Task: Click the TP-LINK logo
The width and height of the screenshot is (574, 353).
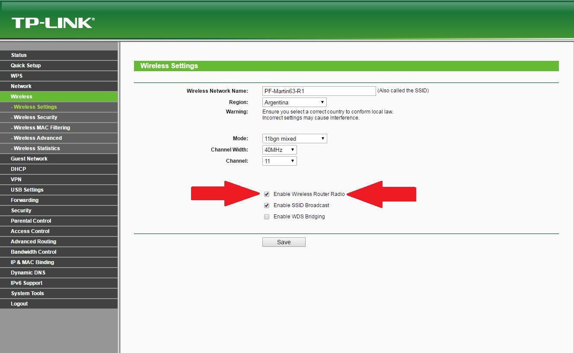Action: click(x=53, y=22)
